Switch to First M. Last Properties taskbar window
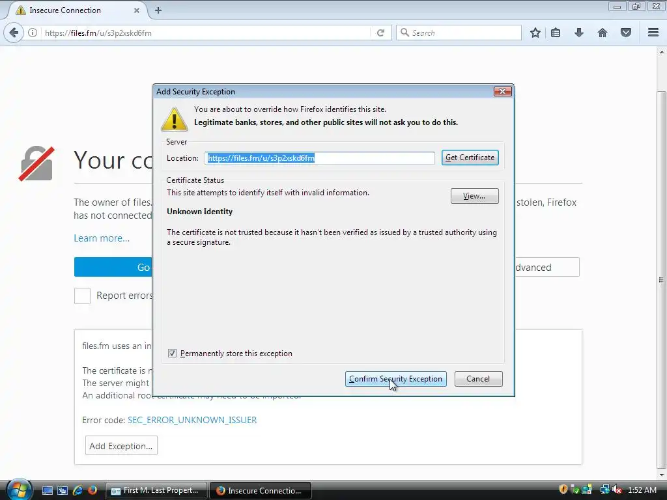The height and width of the screenshot is (500, 667). [x=156, y=490]
